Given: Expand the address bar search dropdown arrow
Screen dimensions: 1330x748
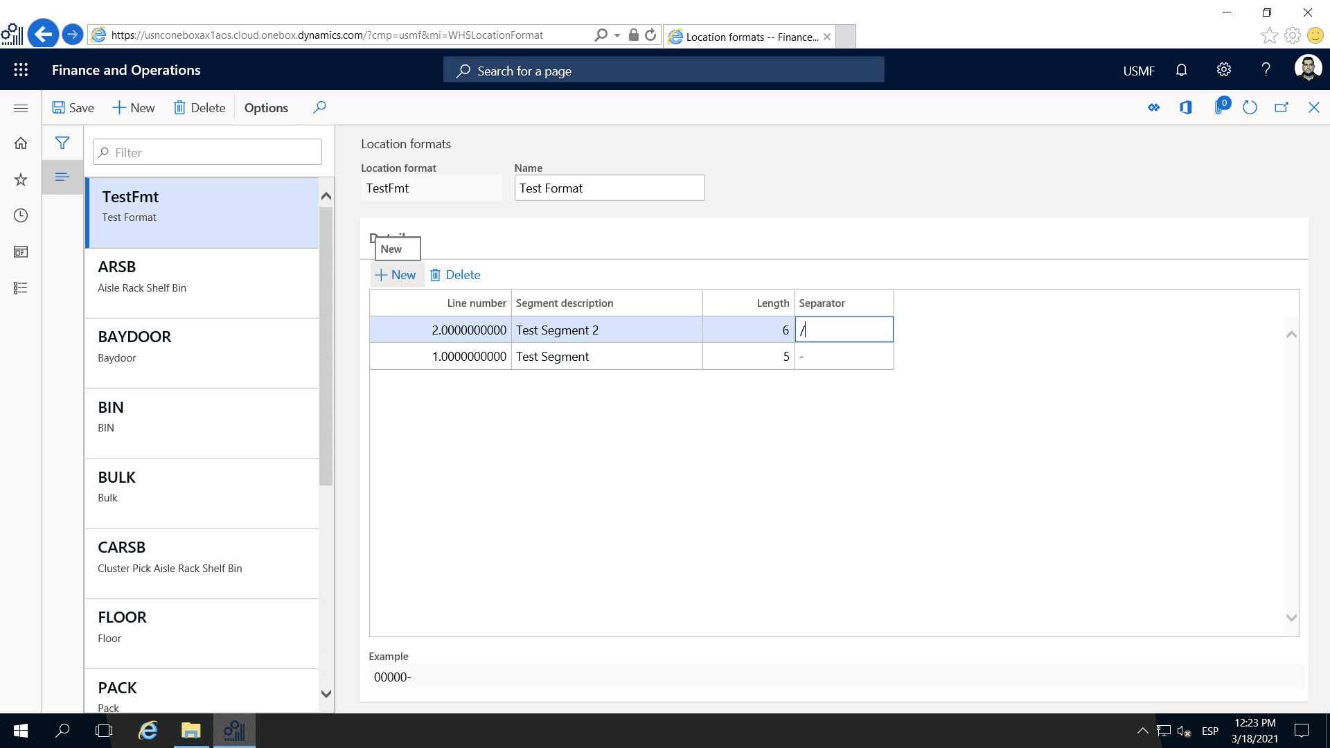Looking at the screenshot, I should click(617, 35).
